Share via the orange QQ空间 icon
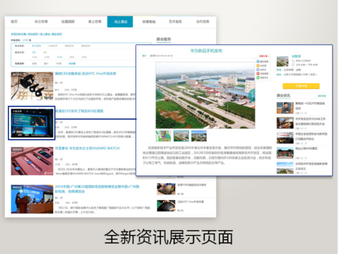Screen dimensions: 338x254 click(258, 66)
